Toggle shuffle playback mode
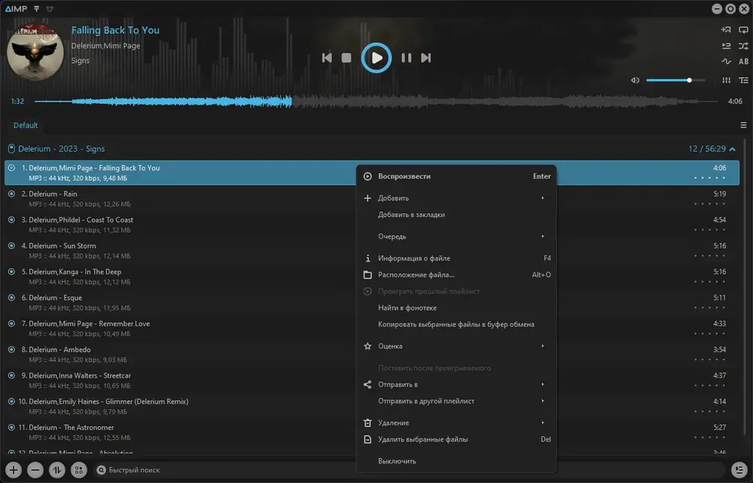753x483 pixels. tap(743, 46)
